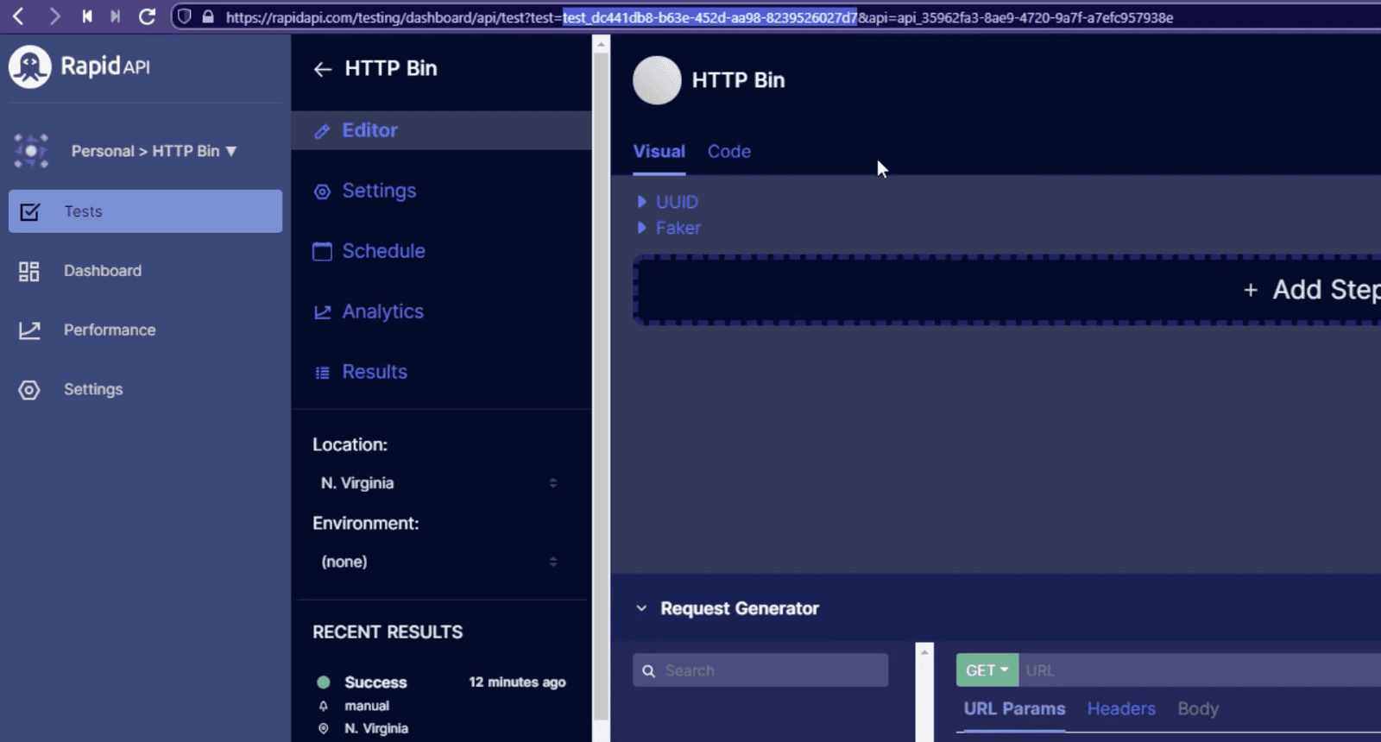Reload the page with the refresh icon
Screen dimensions: 1381x742
[x=148, y=16]
